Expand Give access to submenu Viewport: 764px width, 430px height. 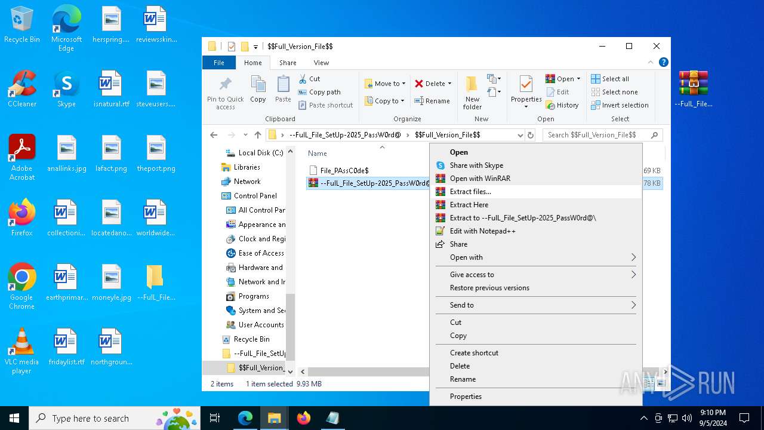point(633,275)
